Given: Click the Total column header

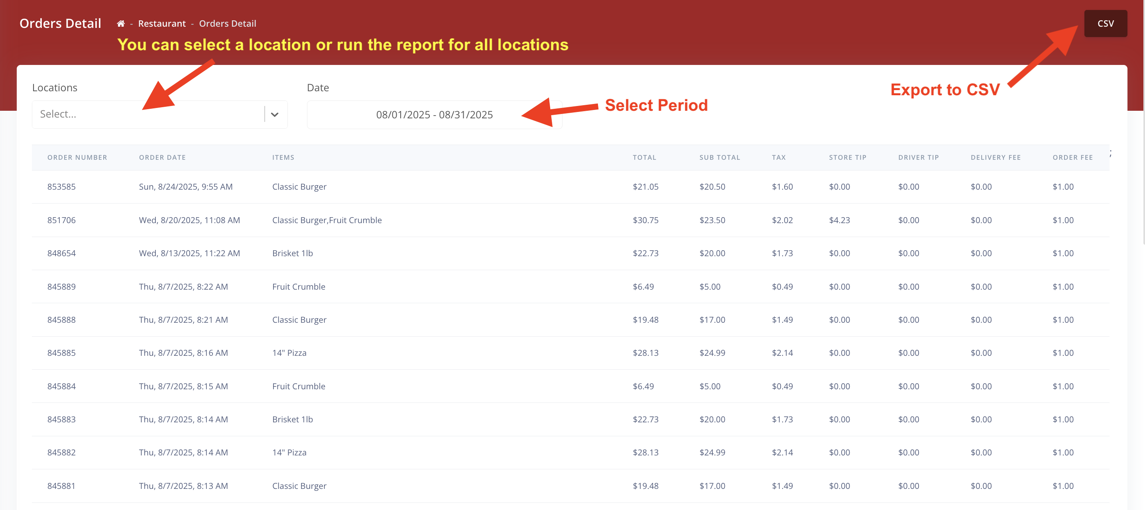Looking at the screenshot, I should (644, 157).
